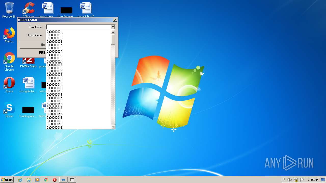
Task: Choose error code 0x00000012
Action: tap(79, 88)
